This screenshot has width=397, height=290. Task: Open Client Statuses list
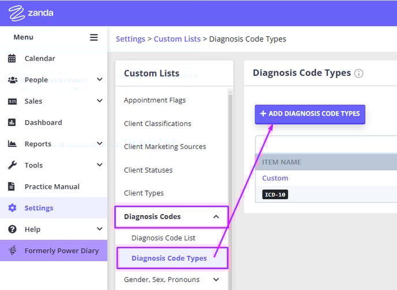click(148, 170)
